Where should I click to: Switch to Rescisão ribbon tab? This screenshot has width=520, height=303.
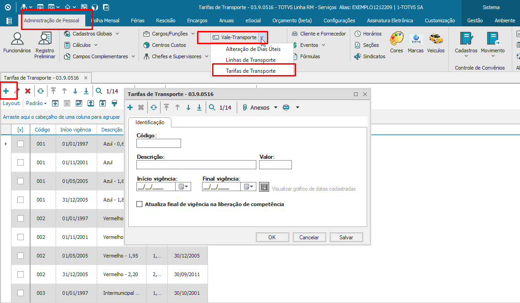click(166, 20)
